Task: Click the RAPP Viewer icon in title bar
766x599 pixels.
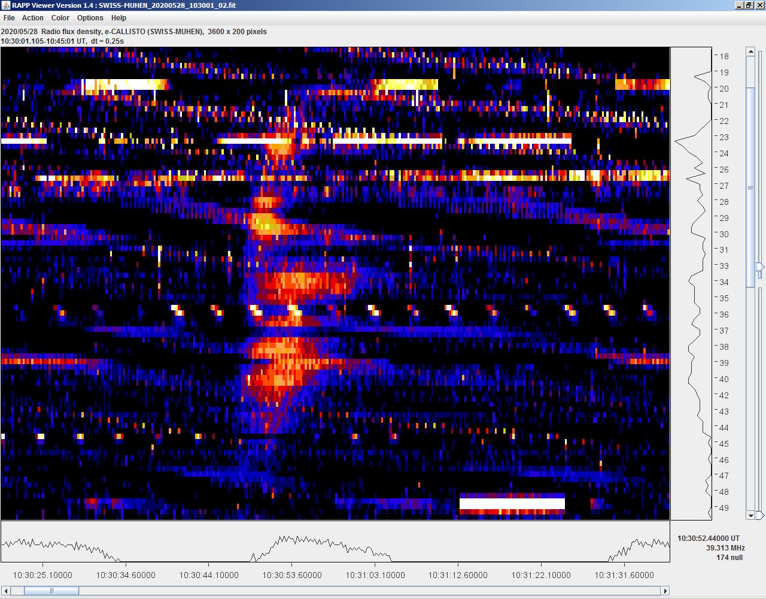Action: click(x=6, y=5)
